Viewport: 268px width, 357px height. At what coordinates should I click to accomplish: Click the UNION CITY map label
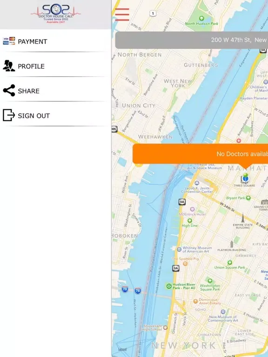pyautogui.click(x=138, y=106)
